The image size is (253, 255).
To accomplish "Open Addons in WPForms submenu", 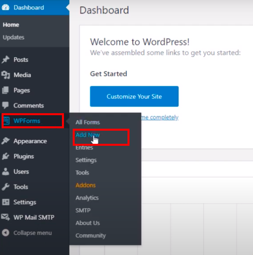I will click(85, 185).
